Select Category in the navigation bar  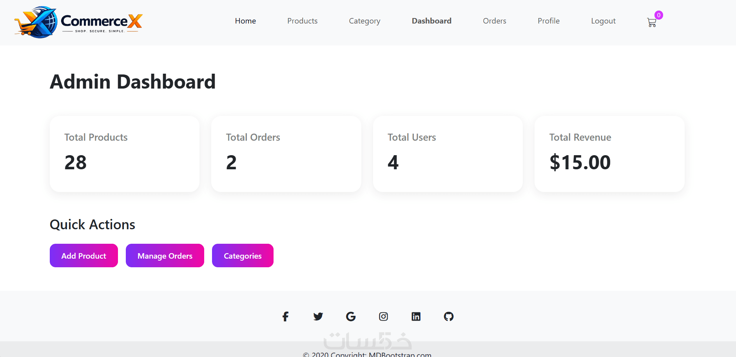point(364,21)
